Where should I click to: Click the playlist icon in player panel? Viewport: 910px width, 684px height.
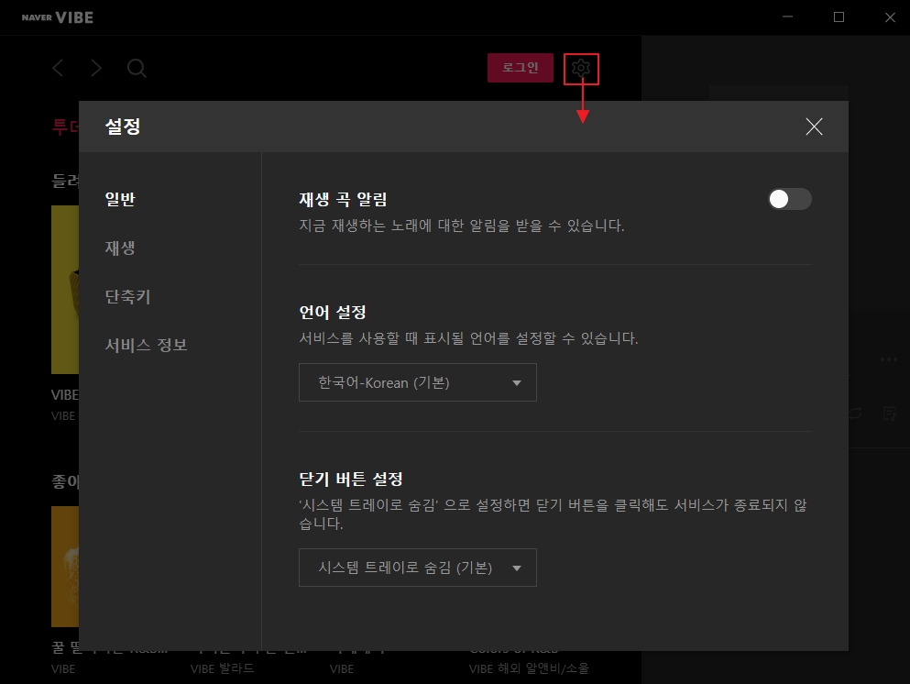click(x=890, y=414)
